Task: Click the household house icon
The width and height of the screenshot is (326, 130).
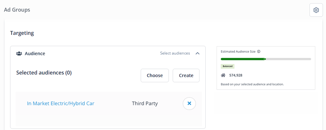Action: pos(223,75)
